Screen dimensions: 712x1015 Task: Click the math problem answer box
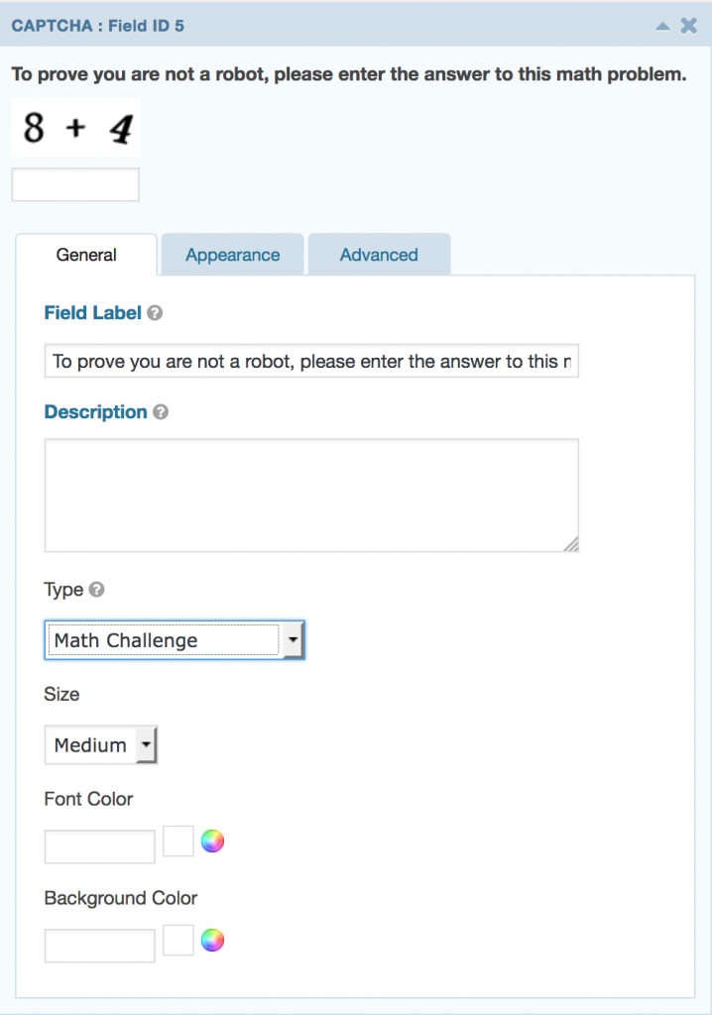click(74, 183)
